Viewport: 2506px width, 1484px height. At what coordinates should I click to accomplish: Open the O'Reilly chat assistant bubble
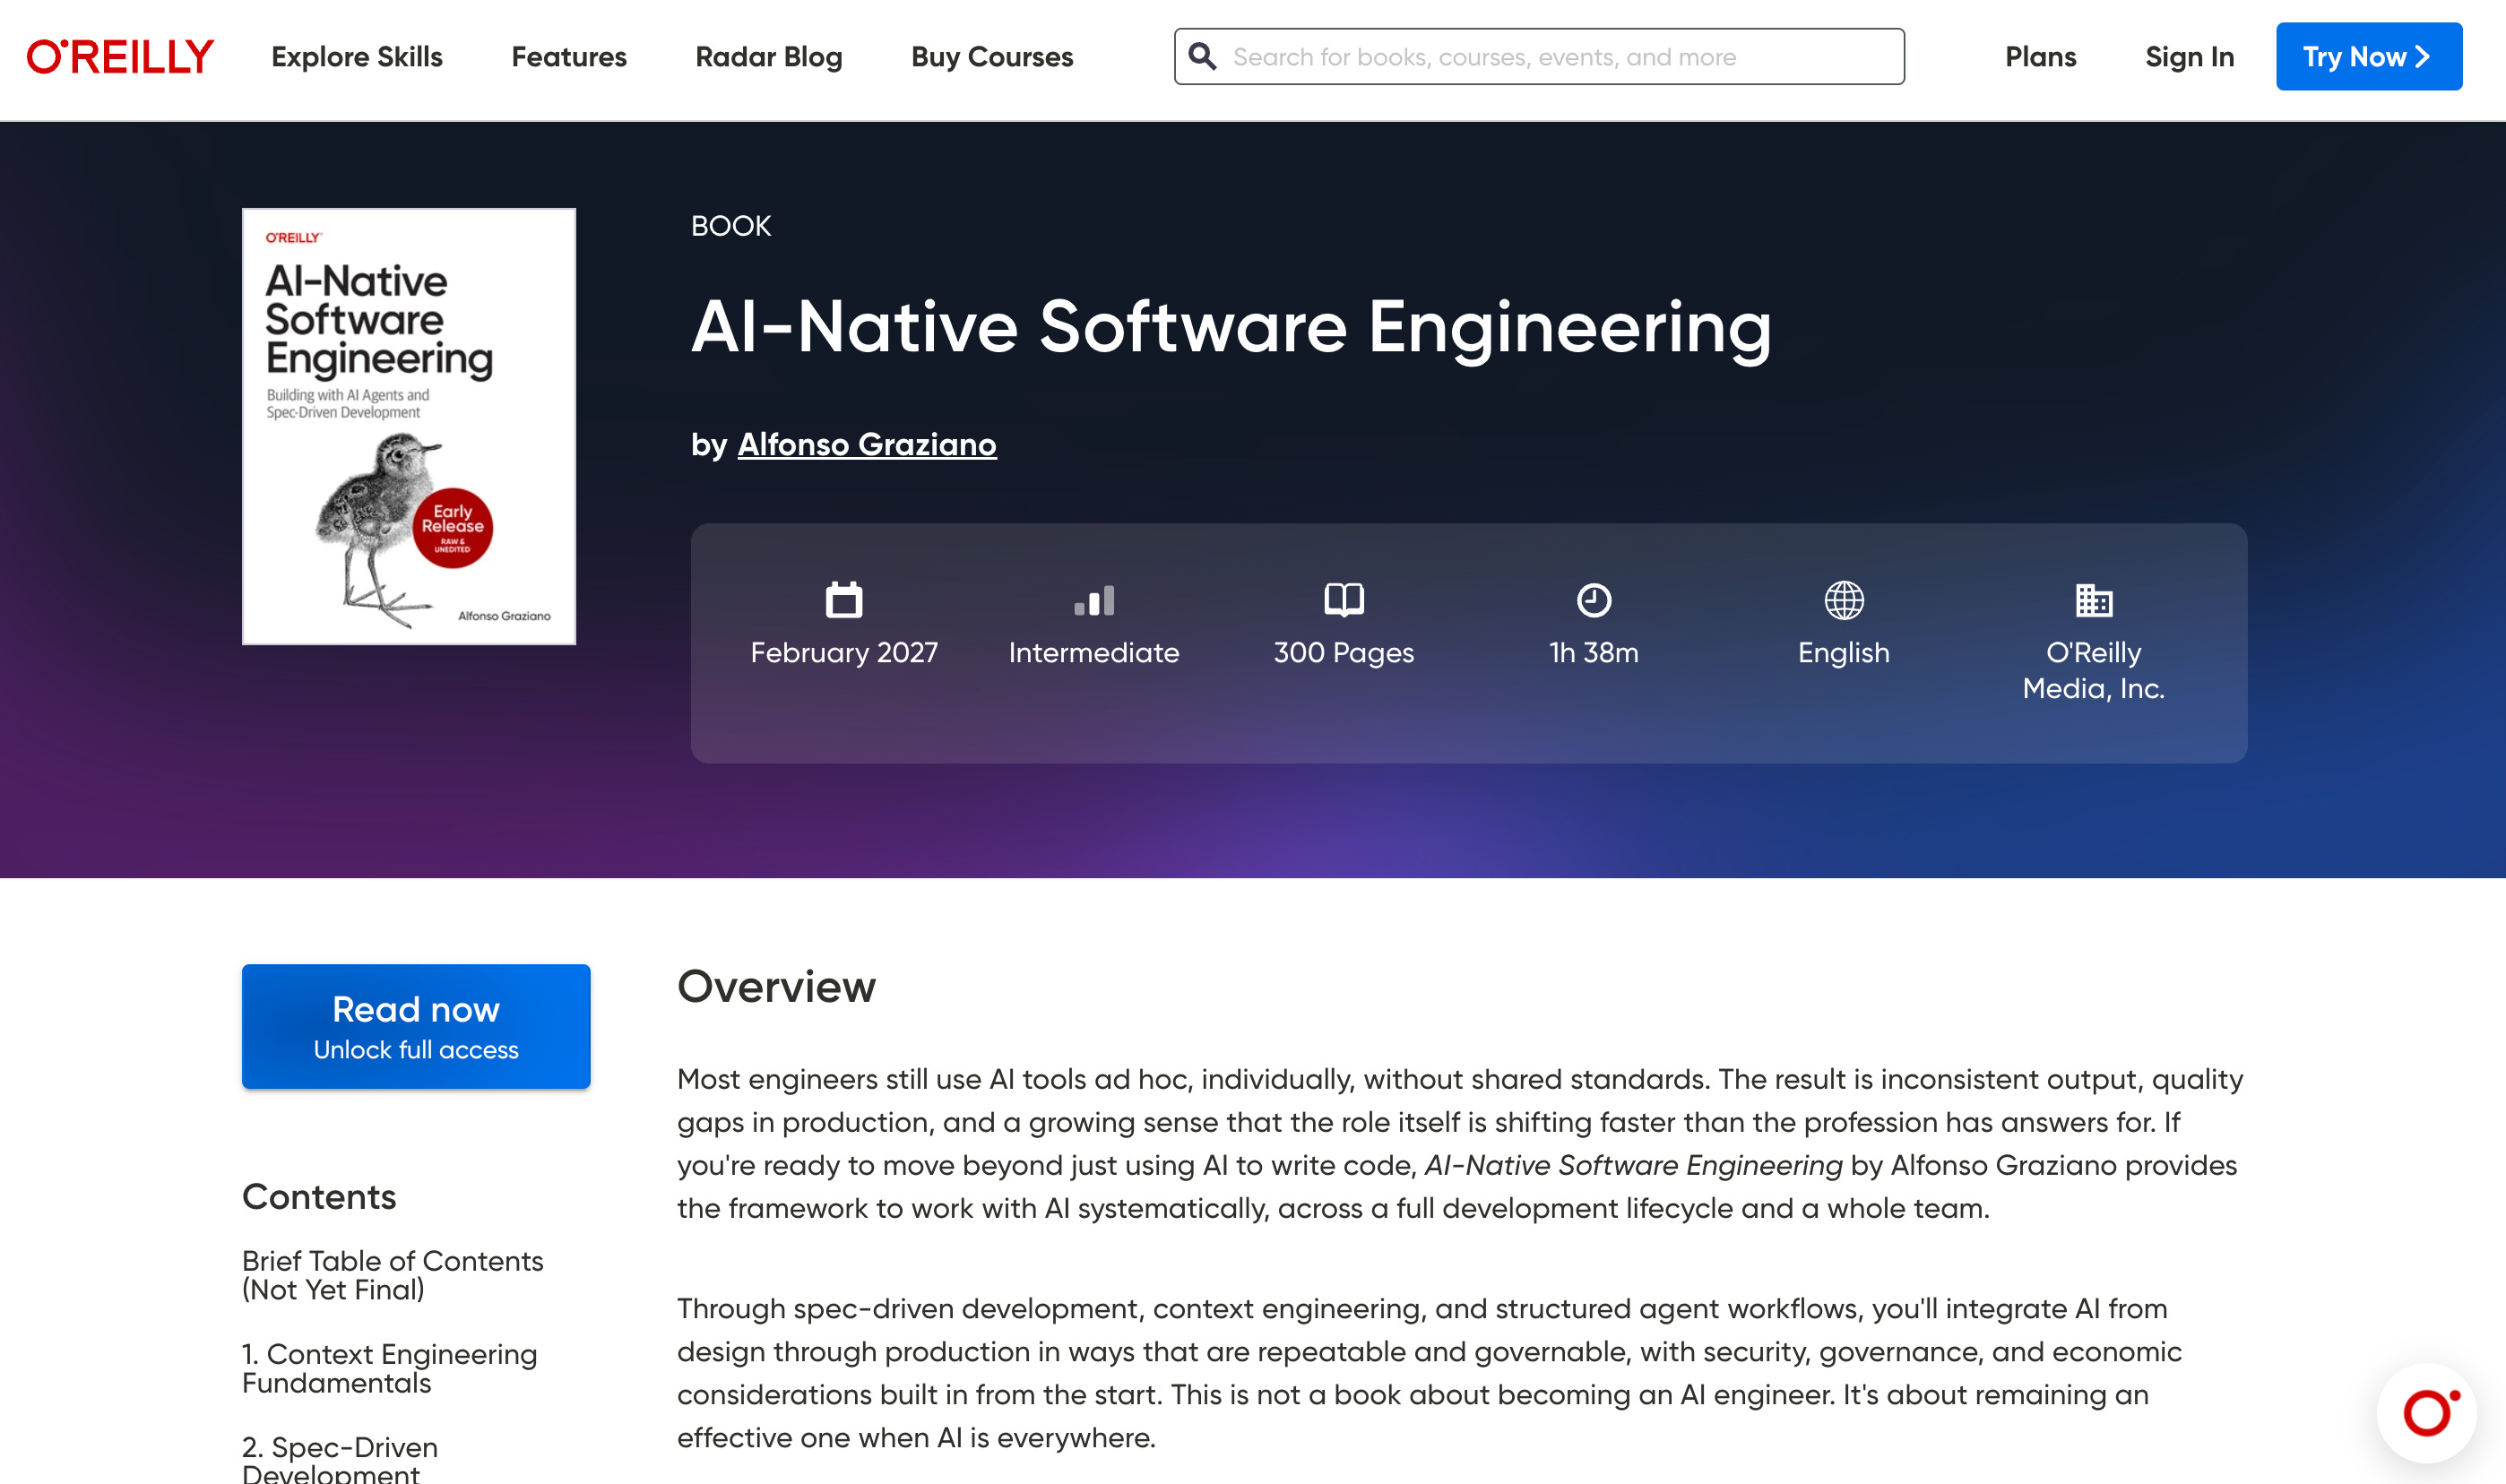(2427, 1413)
